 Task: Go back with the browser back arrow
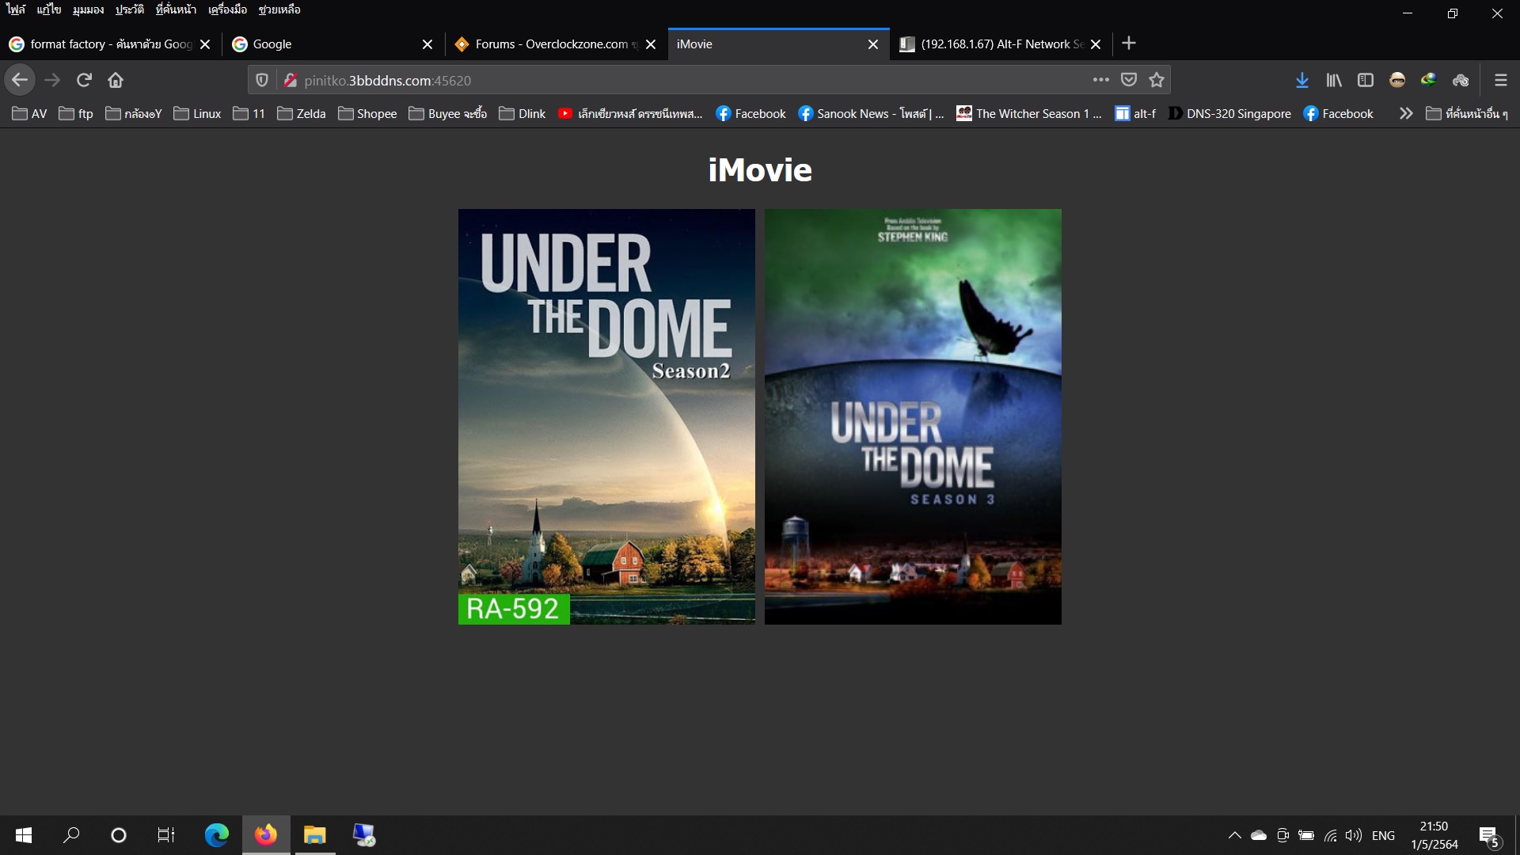point(20,80)
